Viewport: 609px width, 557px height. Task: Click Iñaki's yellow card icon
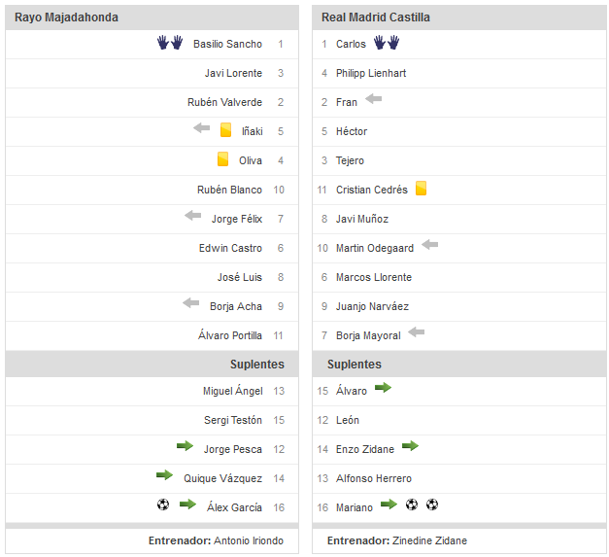click(225, 130)
